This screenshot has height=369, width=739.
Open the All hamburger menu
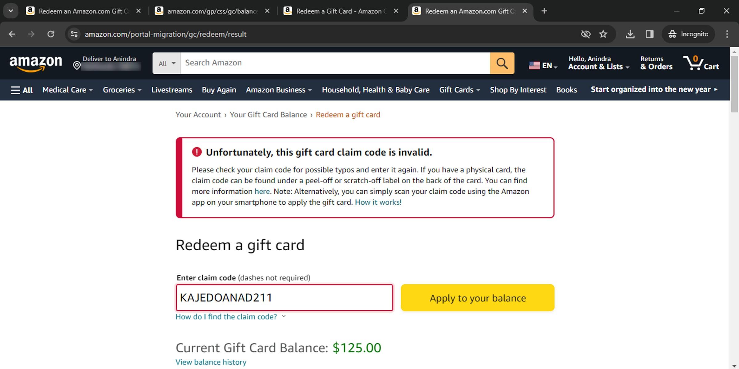[22, 90]
